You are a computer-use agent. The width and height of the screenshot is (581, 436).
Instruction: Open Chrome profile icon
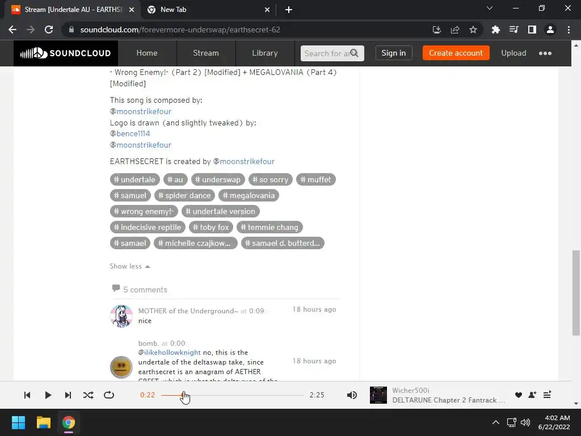pyautogui.click(x=550, y=30)
